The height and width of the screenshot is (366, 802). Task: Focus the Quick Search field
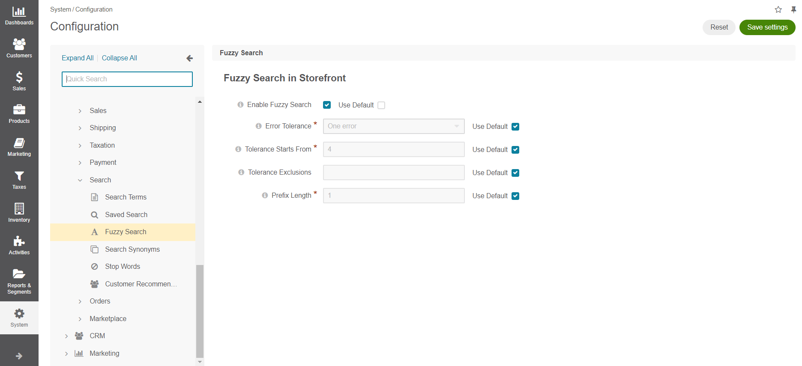pos(127,79)
